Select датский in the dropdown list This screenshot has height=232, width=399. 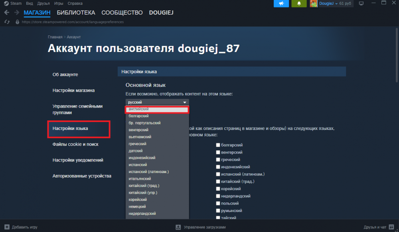pos(157,151)
